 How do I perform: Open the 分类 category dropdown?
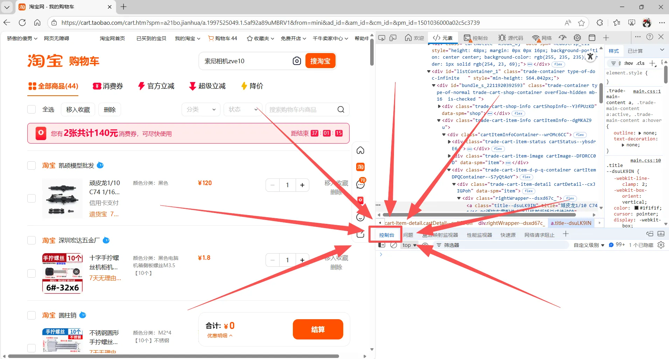[x=201, y=110]
